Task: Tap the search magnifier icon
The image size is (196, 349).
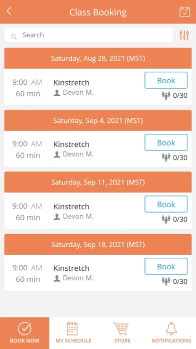Action: point(14,37)
